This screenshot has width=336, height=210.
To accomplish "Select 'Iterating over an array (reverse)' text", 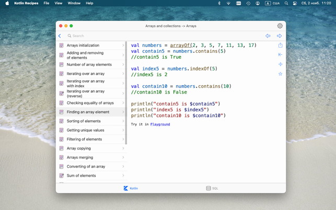I will click(x=86, y=94).
